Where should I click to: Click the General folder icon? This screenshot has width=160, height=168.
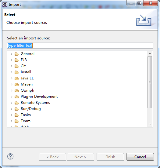tap(17, 54)
